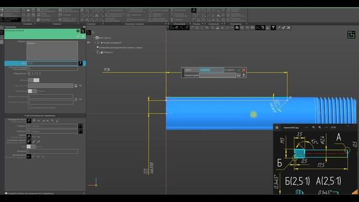Click the sketch mode indicator in viewport corner
The height and width of the screenshot is (202, 359).
(351, 35)
